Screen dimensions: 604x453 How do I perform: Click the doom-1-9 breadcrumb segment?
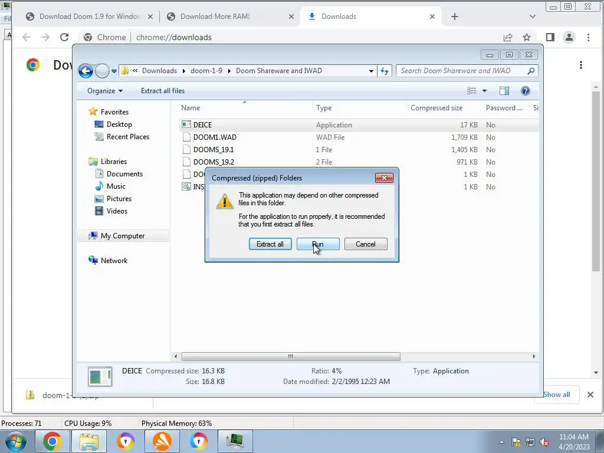point(206,71)
